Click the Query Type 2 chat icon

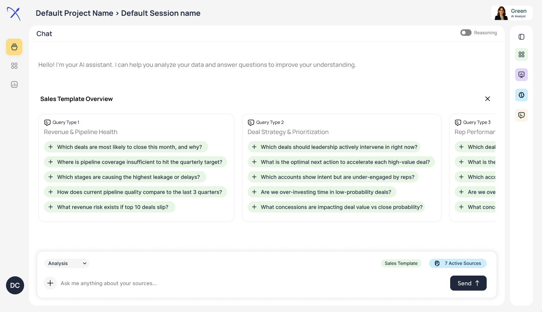pos(251,122)
